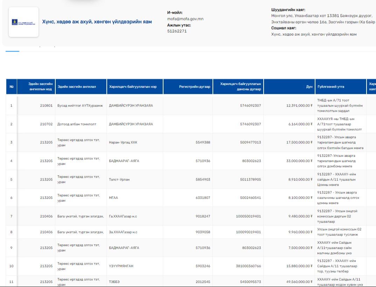Sort by Эдийн засгийн ангиллын код header

click(36, 87)
